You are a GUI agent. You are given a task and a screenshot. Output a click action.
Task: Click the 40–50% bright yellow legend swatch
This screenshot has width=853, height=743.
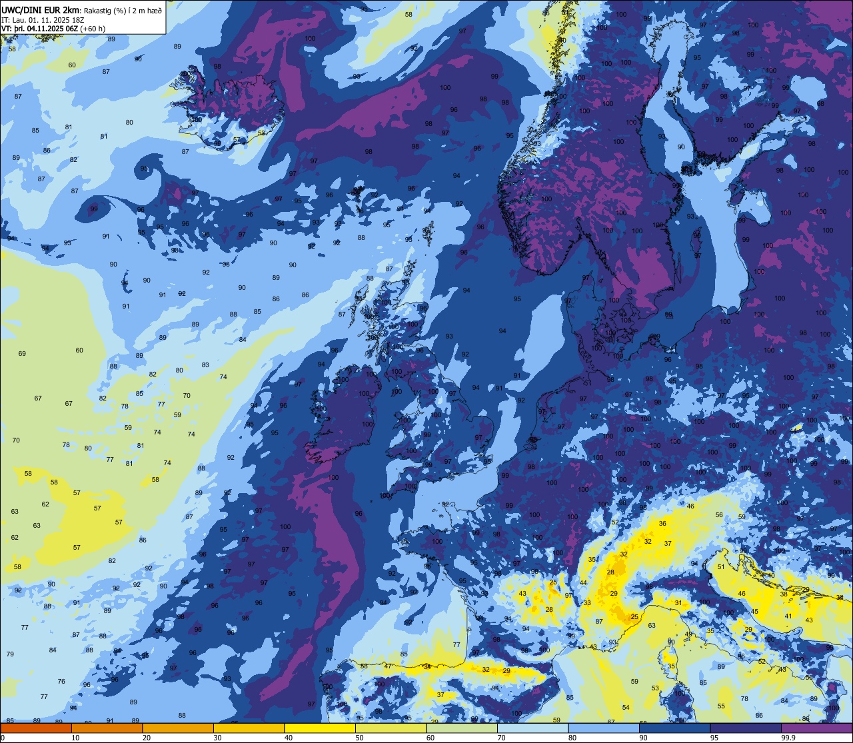pyautogui.click(x=320, y=728)
